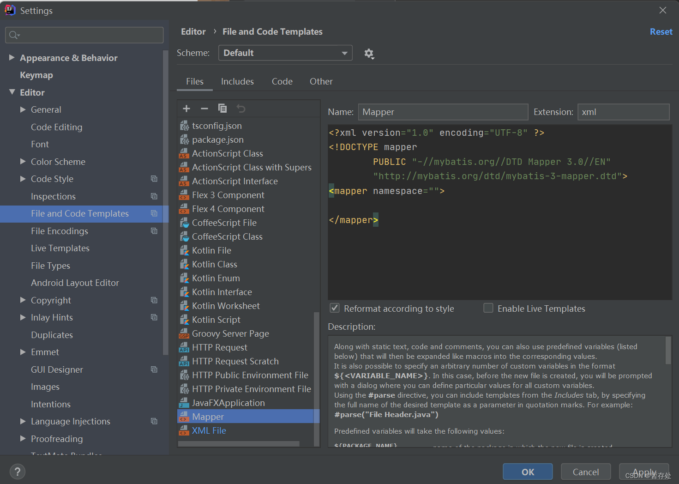The width and height of the screenshot is (679, 484).
Task: Open the Scheme Default dropdown
Action: (285, 53)
